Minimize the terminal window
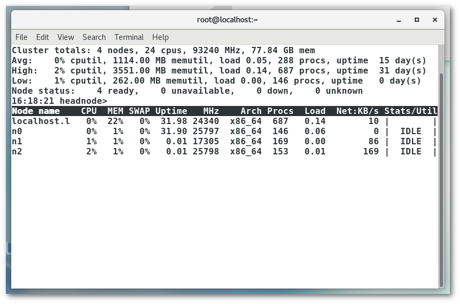This screenshot has width=460, height=304. point(399,20)
